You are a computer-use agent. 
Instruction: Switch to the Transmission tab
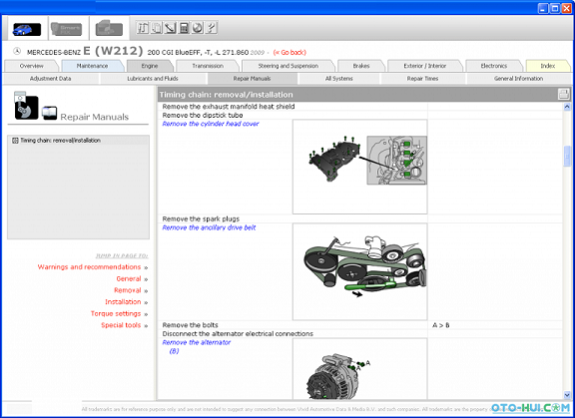point(208,66)
